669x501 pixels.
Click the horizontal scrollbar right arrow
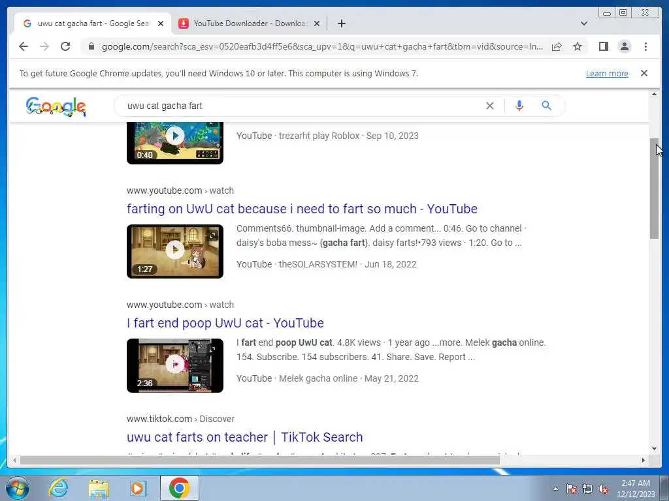click(644, 460)
